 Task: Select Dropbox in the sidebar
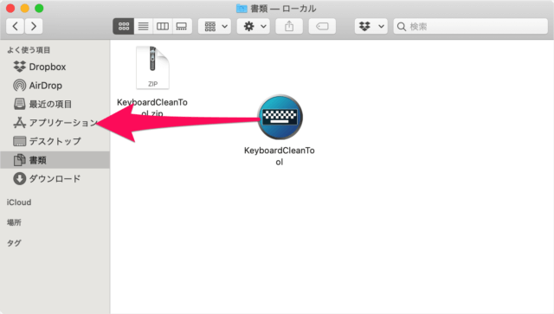[55, 67]
